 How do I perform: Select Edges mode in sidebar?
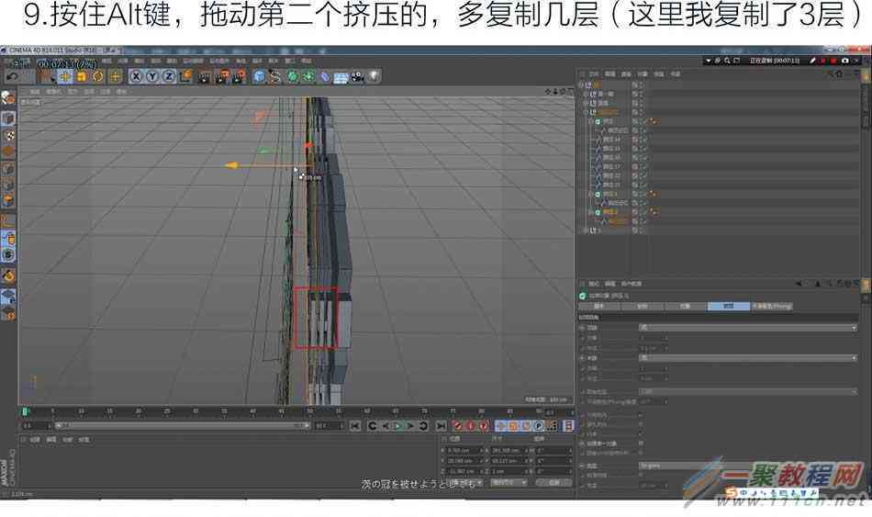click(7, 185)
